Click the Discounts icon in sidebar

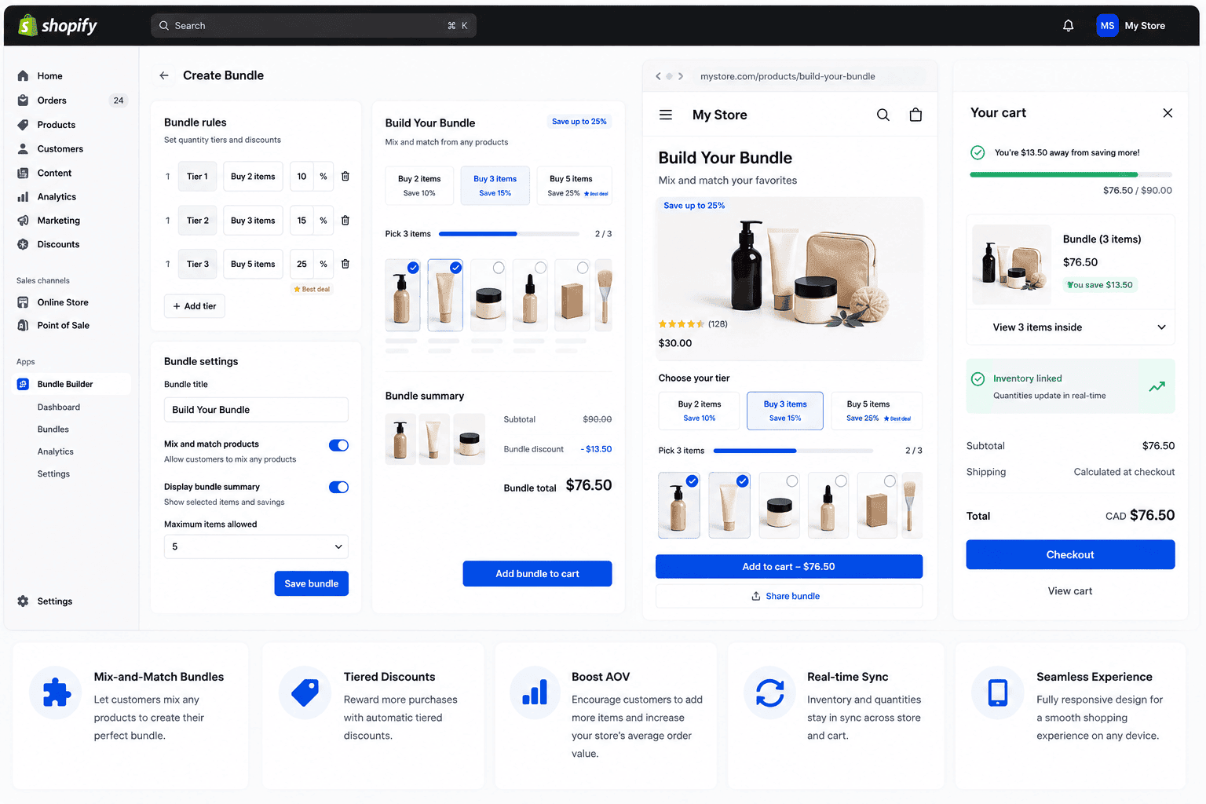pyautogui.click(x=23, y=244)
